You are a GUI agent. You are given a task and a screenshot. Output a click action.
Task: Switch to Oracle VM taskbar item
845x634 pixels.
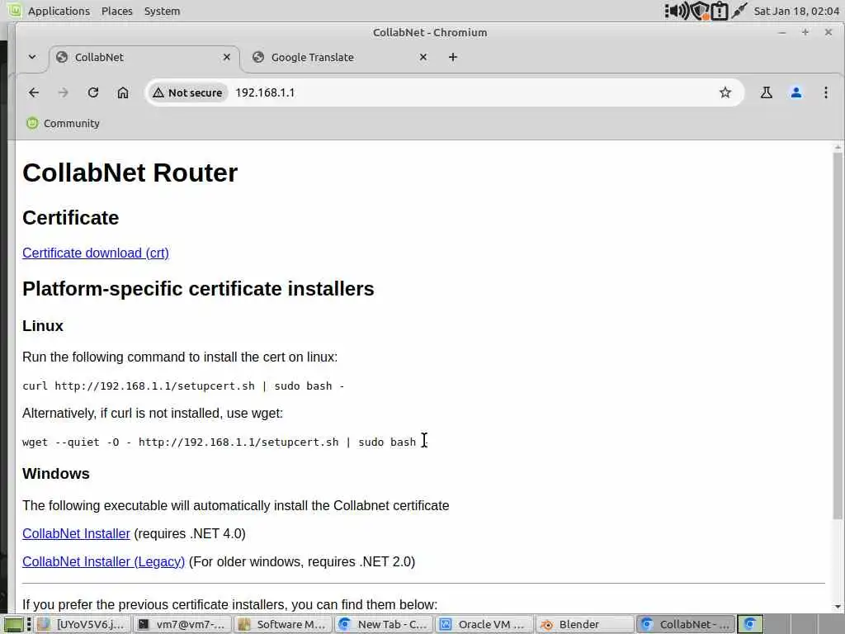(484, 624)
